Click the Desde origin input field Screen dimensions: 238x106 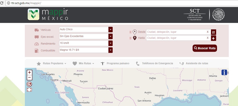[x=176, y=32]
